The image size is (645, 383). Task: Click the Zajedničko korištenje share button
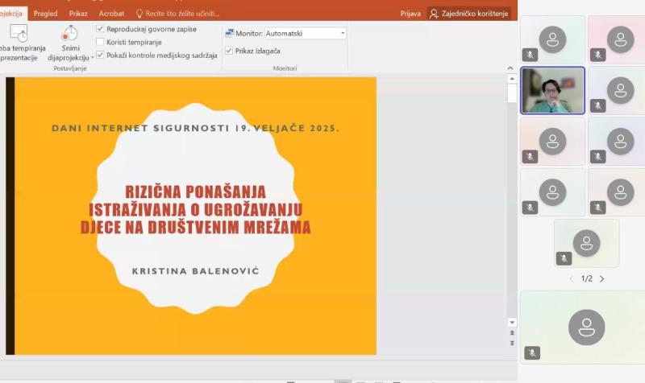(469, 14)
